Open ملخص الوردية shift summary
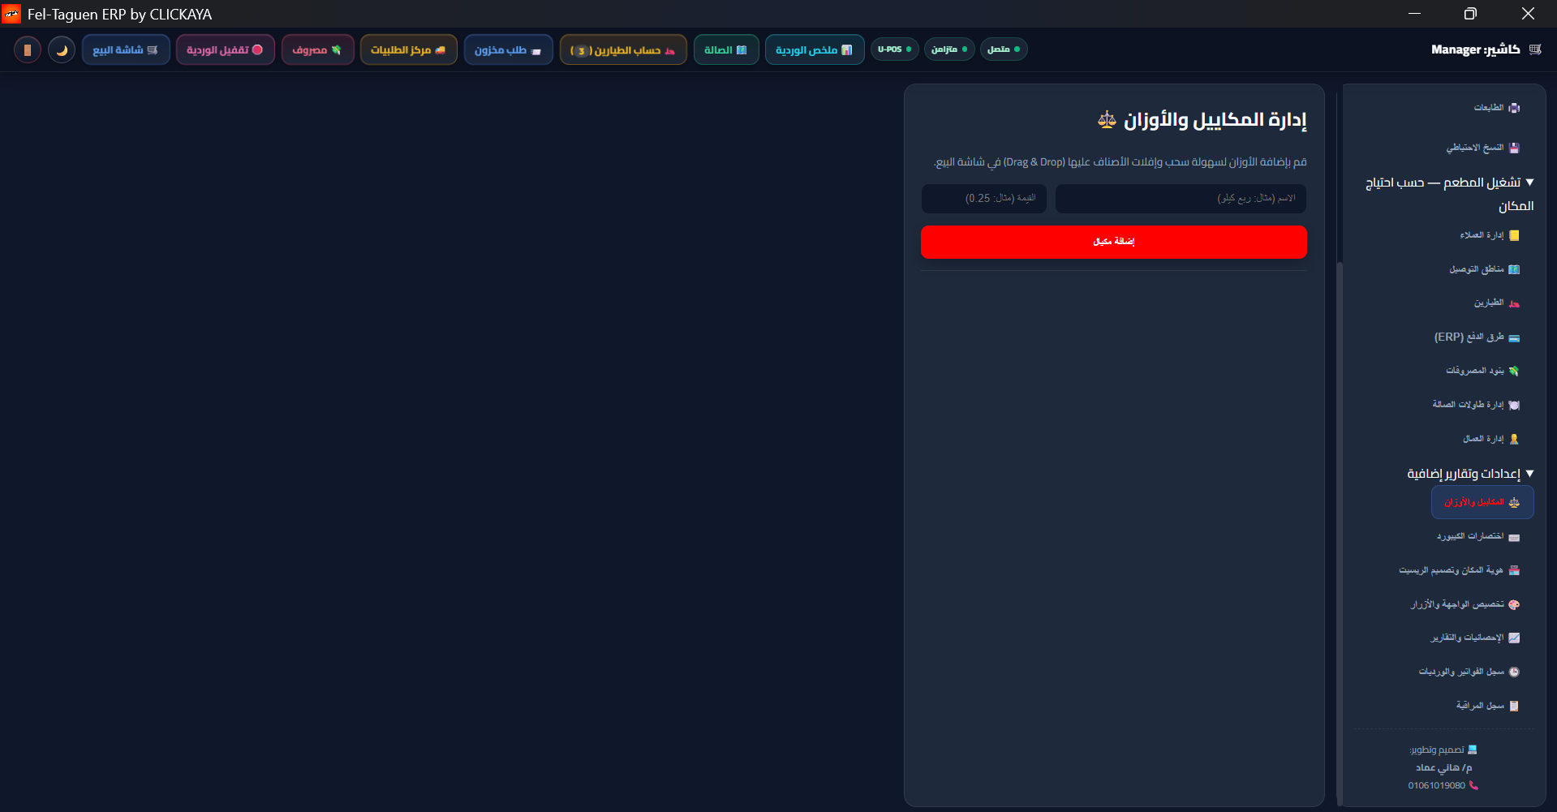 click(x=815, y=50)
